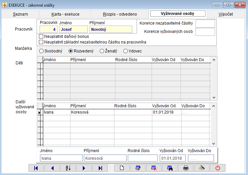Screen dimensions: 248x175
Task: Click the EXEKUCE application icon in title bar
Action: click(x=5, y=5)
